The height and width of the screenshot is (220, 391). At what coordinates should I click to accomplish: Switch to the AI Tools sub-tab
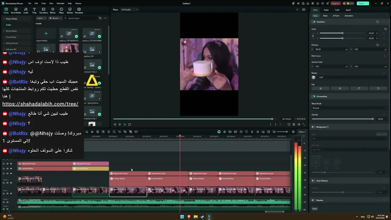pyautogui.click(x=336, y=16)
